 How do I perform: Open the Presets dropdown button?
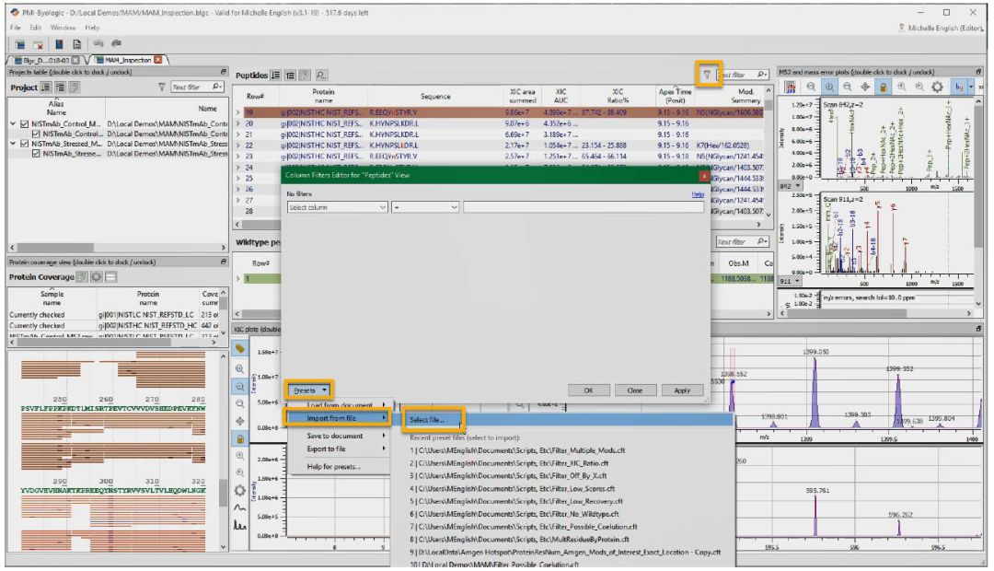308,390
